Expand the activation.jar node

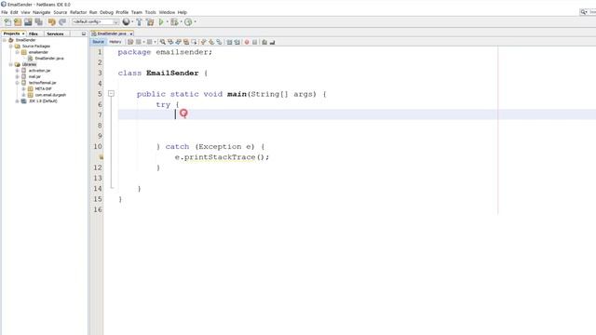tap(17, 71)
